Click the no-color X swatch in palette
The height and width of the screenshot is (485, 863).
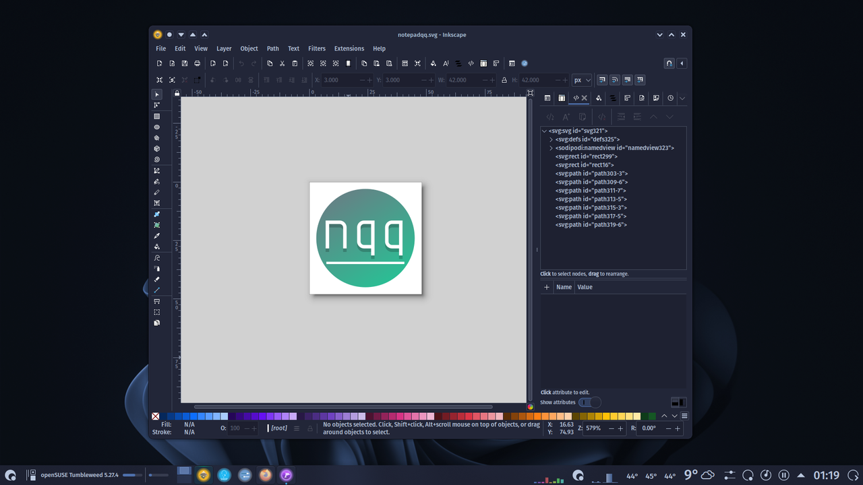156,416
